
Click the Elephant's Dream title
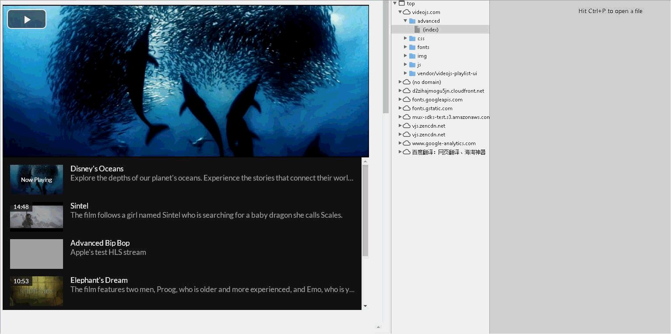99,280
